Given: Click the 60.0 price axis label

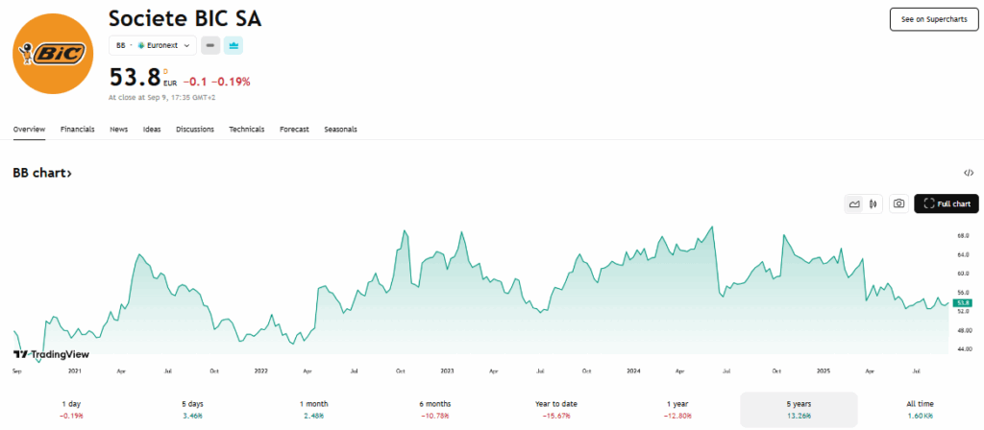Looking at the screenshot, I should coord(963,274).
